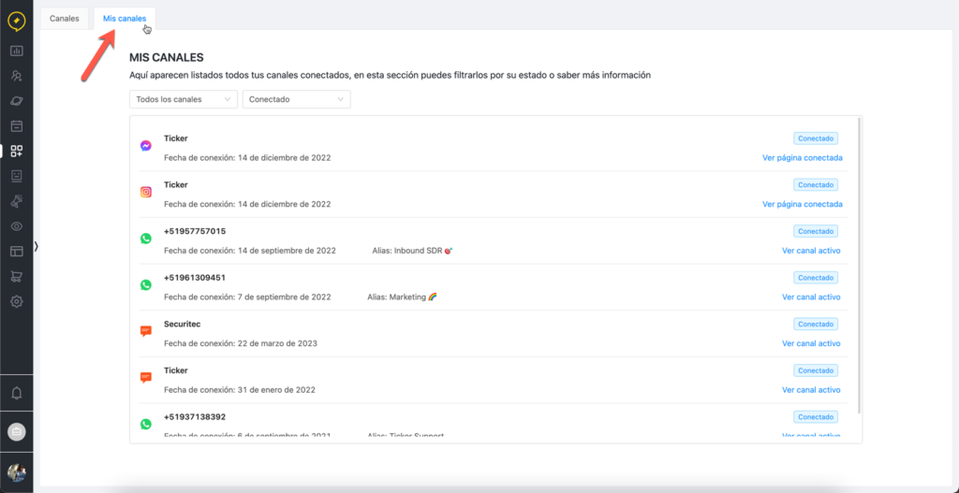Image resolution: width=959 pixels, height=493 pixels.
Task: Open the "Conectado" status filter dropdown
Action: pos(296,99)
